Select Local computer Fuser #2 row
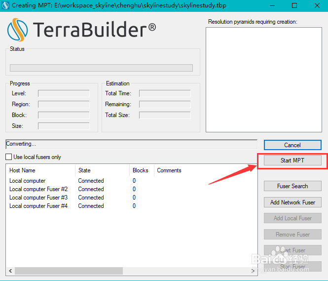328x281 pixels. pyautogui.click(x=131, y=189)
